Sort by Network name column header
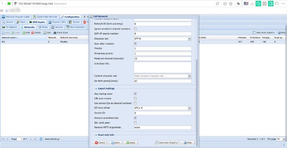The image size is (287, 148). (x=24, y=38)
